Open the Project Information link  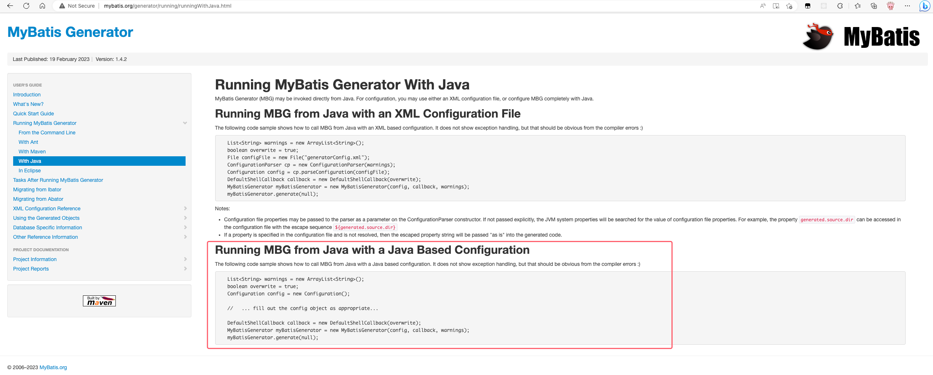(x=35, y=259)
